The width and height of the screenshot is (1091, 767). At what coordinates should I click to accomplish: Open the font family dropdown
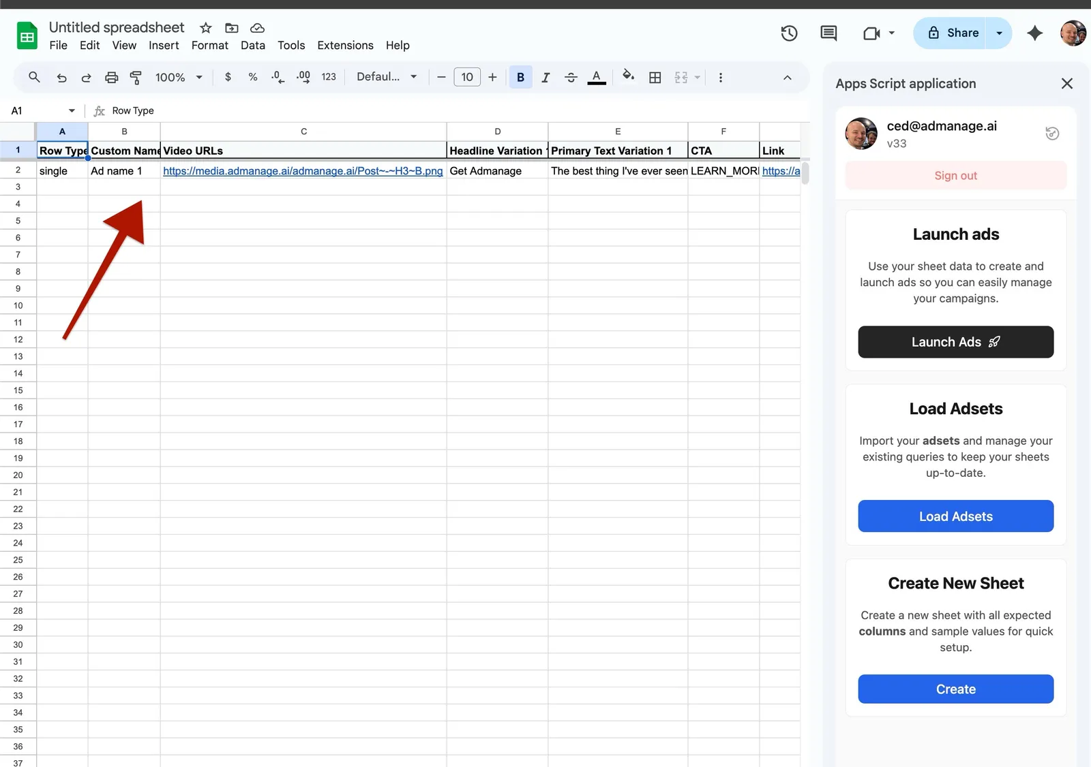pos(386,77)
